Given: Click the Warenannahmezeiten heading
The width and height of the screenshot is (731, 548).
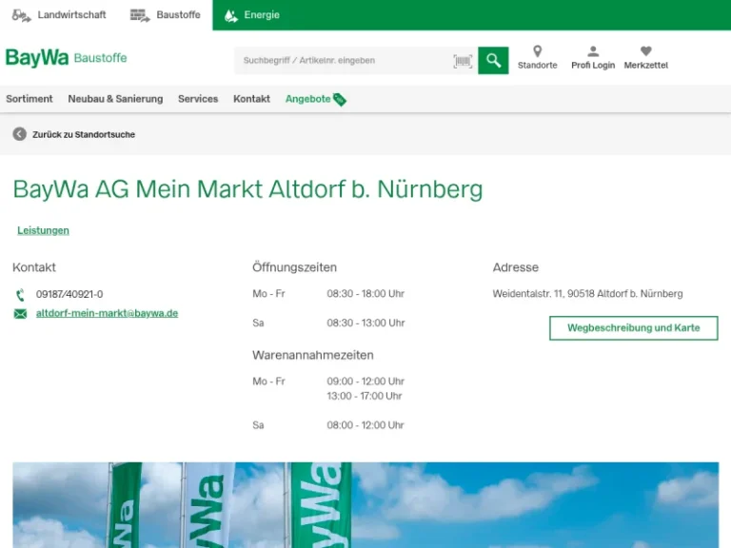Looking at the screenshot, I should coord(313,355).
